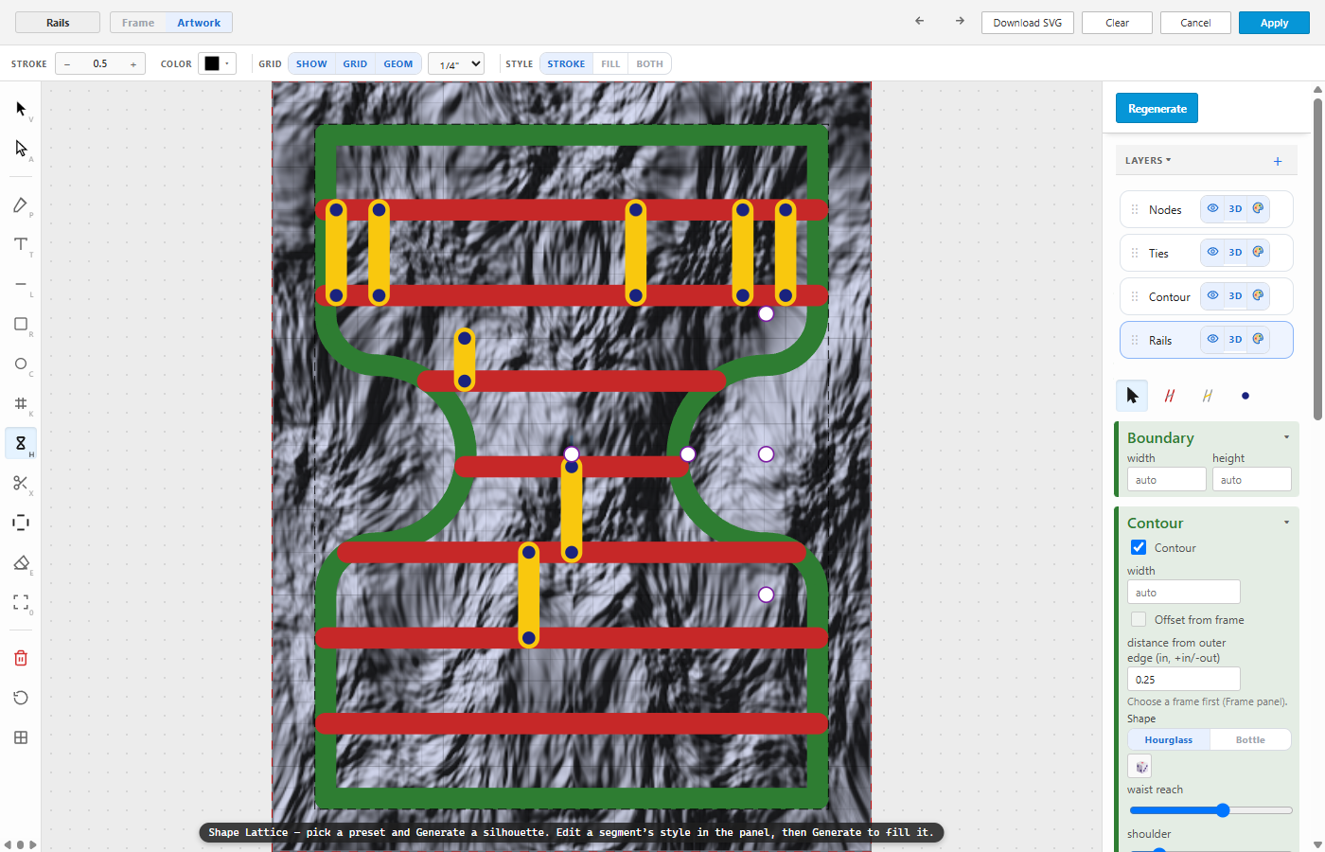
Task: Click the undo back arrow
Action: tap(919, 21)
